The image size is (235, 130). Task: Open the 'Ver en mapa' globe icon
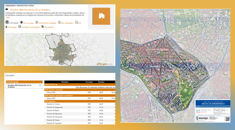21,22
